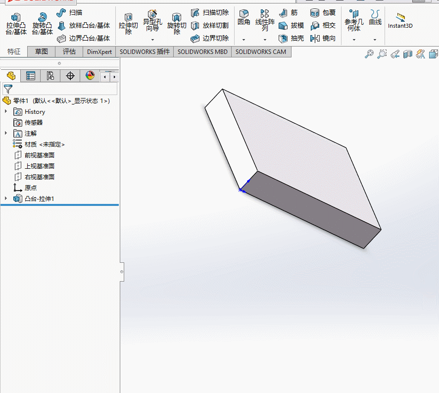Select the 筋 rib tool

point(289,12)
